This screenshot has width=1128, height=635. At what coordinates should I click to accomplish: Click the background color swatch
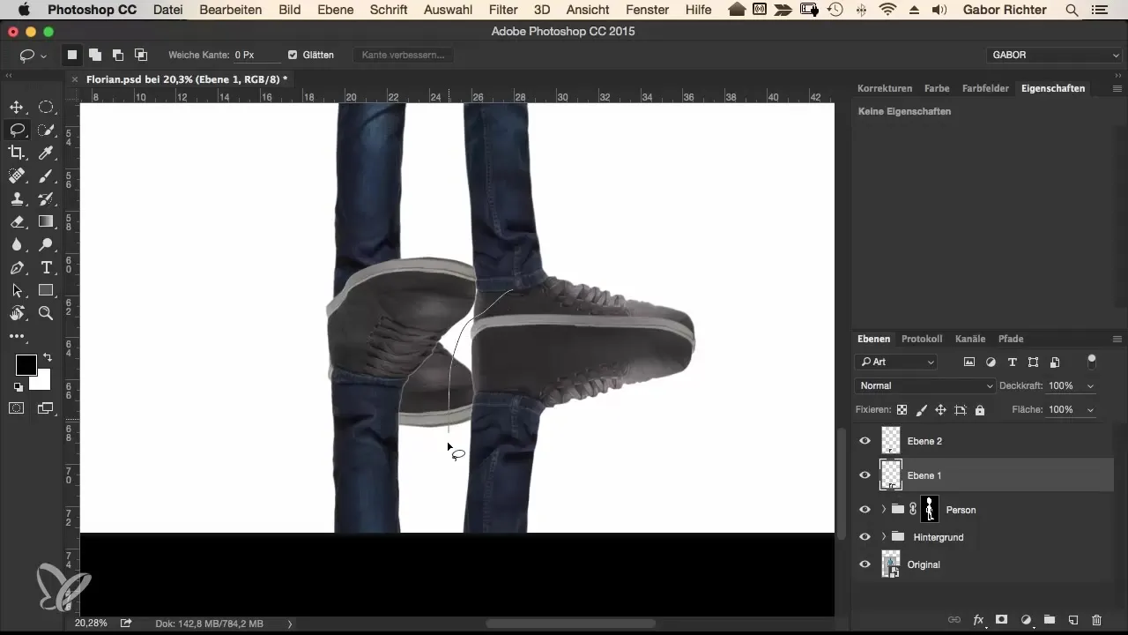(43, 383)
